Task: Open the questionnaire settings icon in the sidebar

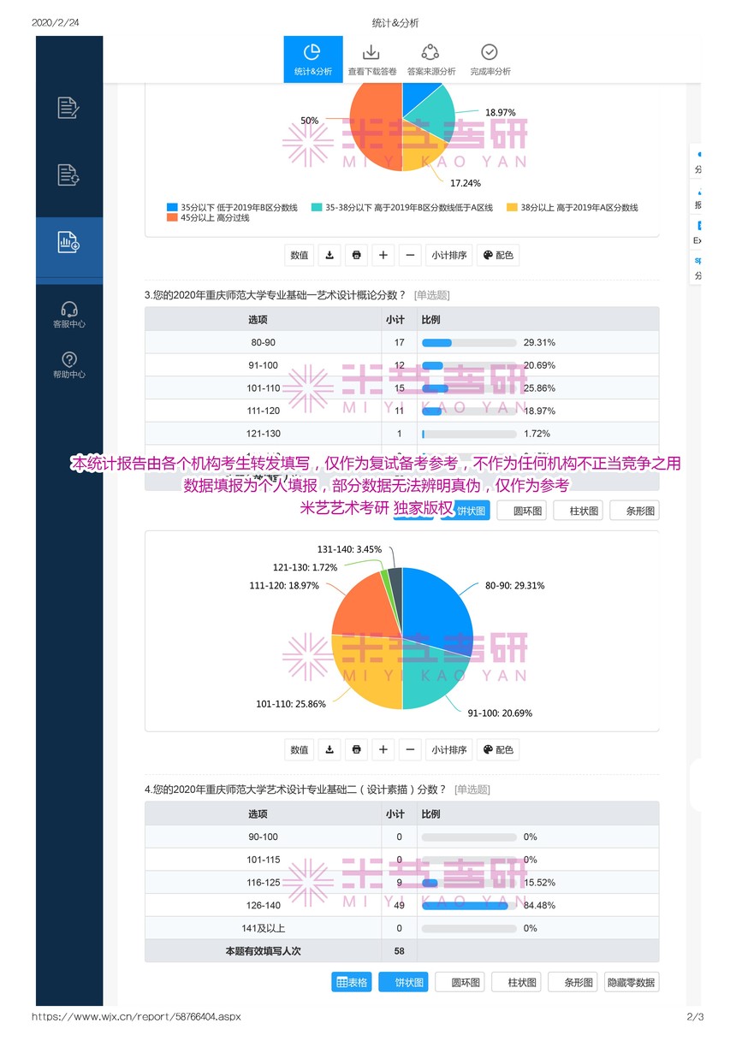Action: click(68, 174)
